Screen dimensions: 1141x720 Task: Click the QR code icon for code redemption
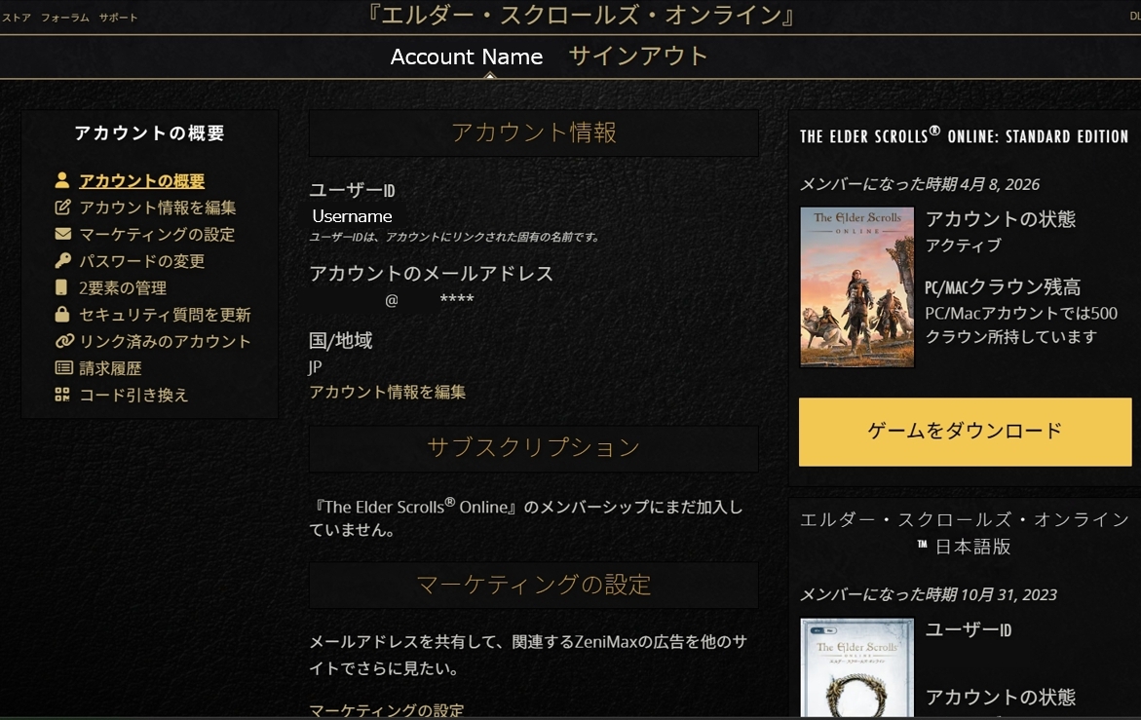click(62, 395)
